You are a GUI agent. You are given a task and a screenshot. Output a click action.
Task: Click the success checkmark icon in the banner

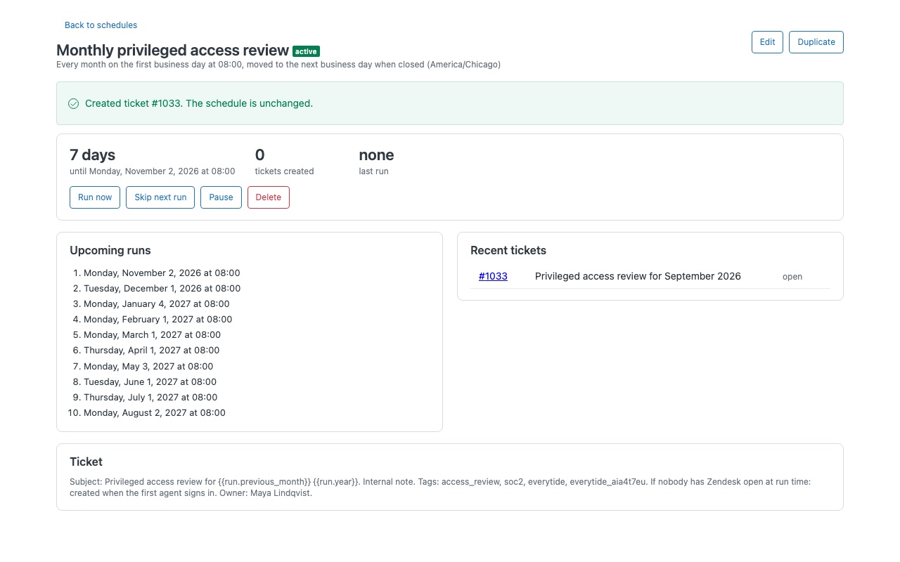(73, 103)
